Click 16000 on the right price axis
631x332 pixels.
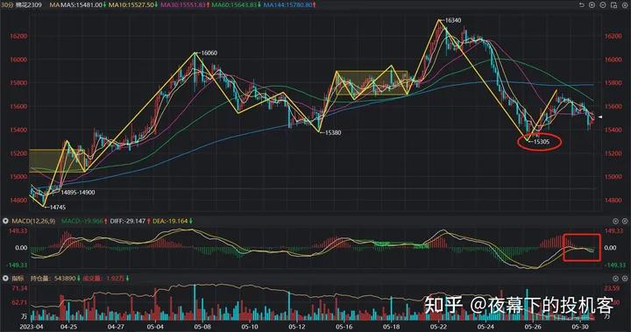tap(613, 60)
